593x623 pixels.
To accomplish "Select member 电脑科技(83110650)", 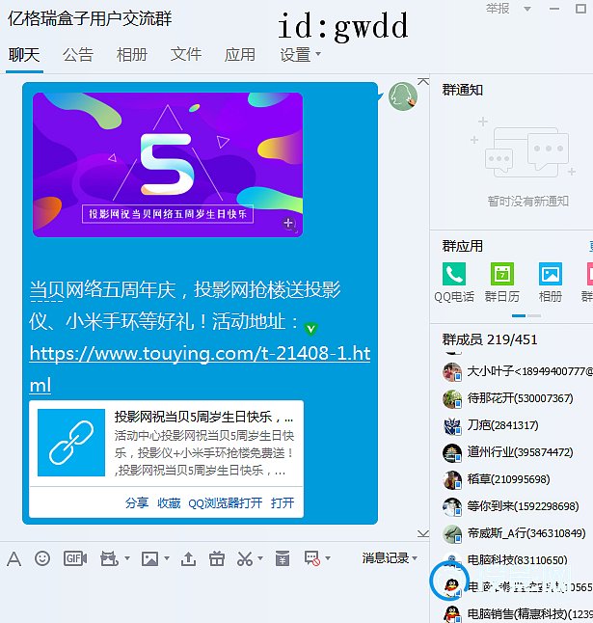I will tap(517, 560).
